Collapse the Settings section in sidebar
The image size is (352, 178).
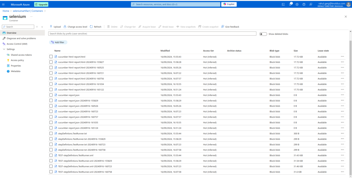[x=4, y=49]
